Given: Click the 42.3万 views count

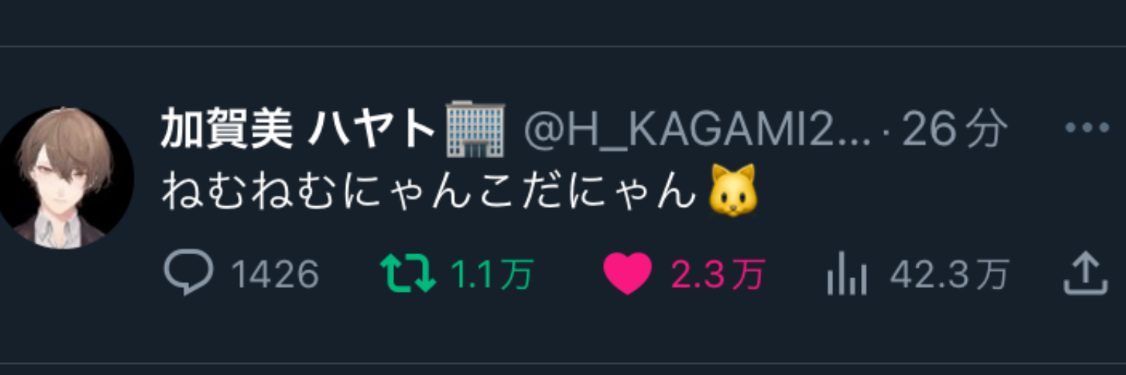Looking at the screenshot, I should pyautogui.click(x=950, y=275).
